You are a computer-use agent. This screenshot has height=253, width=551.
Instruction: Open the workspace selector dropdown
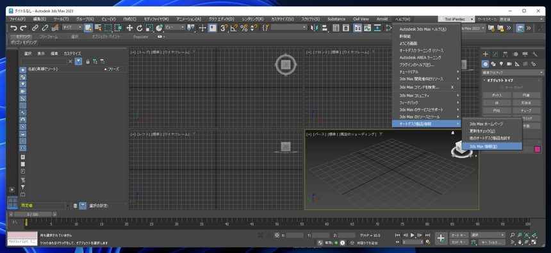522,19
